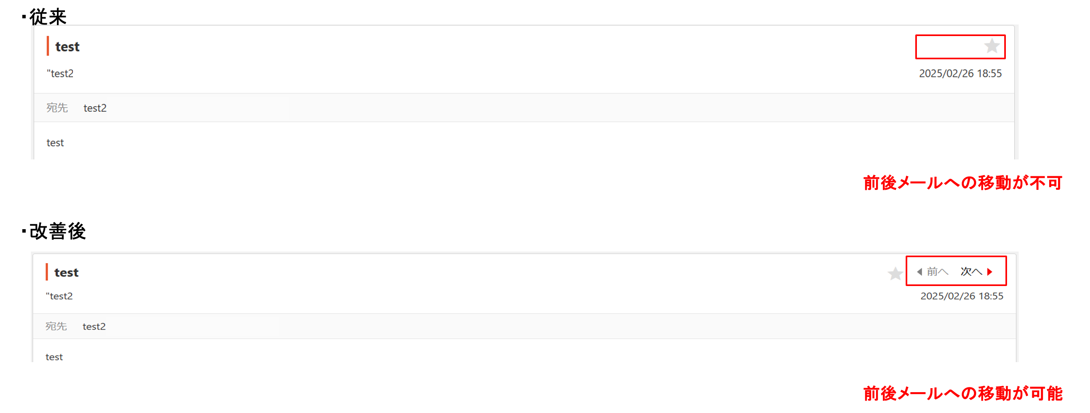The width and height of the screenshot is (1090, 413).
Task: Click the bold subject "test" in 改善後 panel
Action: [67, 272]
